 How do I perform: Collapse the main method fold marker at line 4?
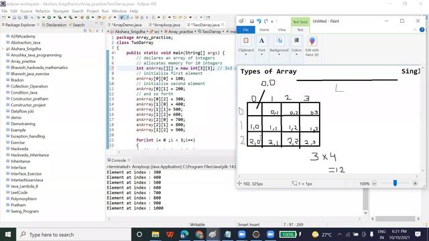115,53
